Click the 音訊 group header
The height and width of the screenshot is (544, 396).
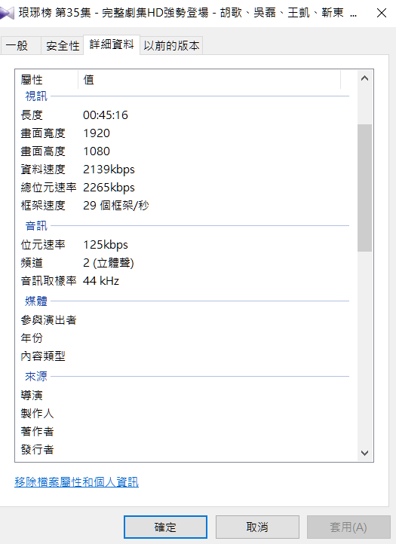[36, 226]
